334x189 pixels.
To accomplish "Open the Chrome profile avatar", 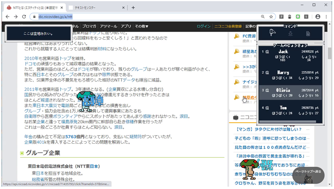I will pyautogui.click(x=318, y=16).
